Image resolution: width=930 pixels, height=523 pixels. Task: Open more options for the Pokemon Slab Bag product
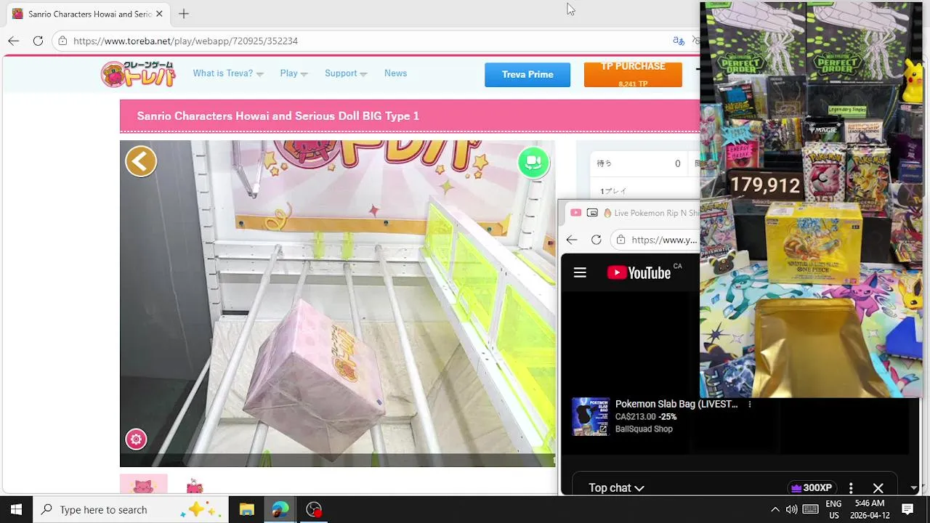(749, 405)
